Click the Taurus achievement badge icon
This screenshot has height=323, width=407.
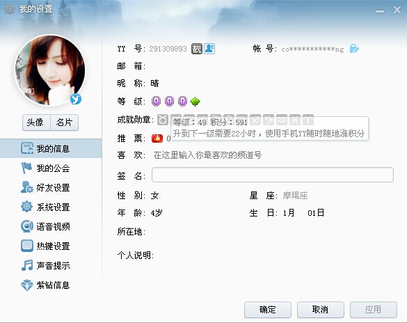tap(163, 120)
